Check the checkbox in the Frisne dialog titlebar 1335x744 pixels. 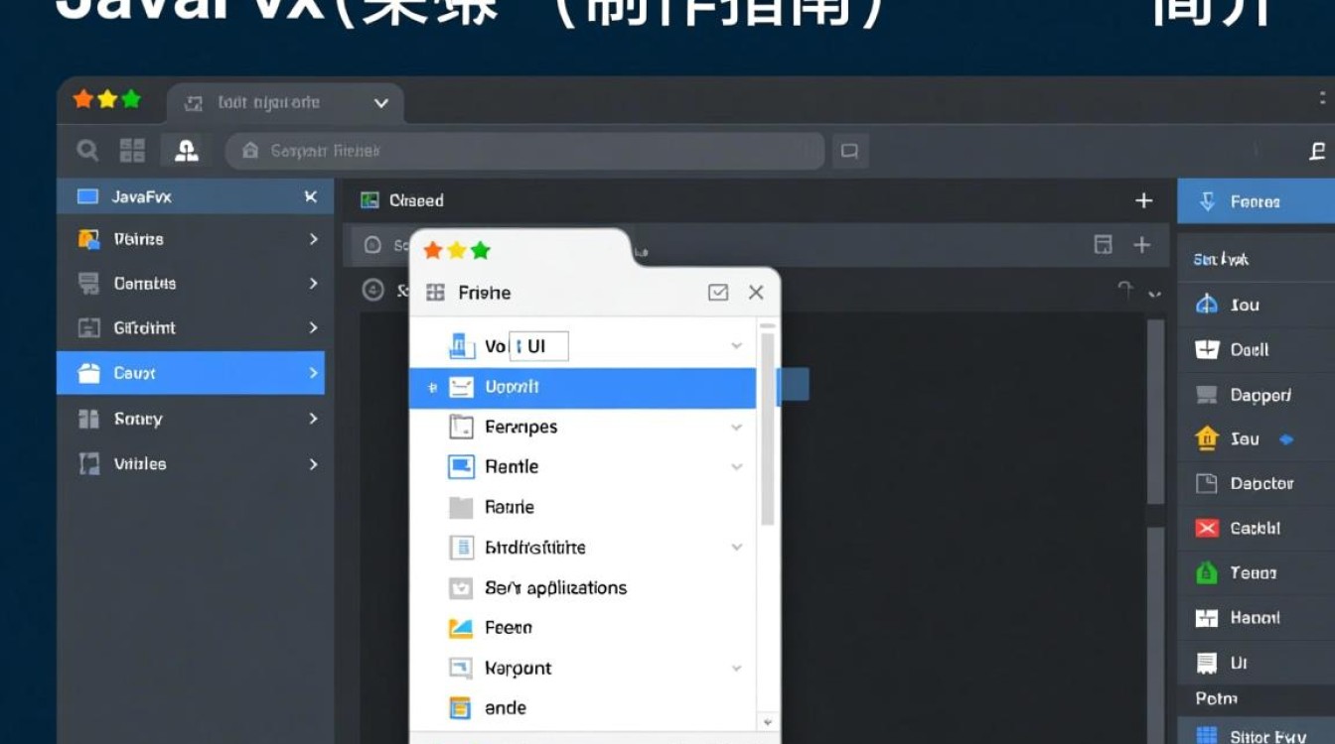coord(717,292)
